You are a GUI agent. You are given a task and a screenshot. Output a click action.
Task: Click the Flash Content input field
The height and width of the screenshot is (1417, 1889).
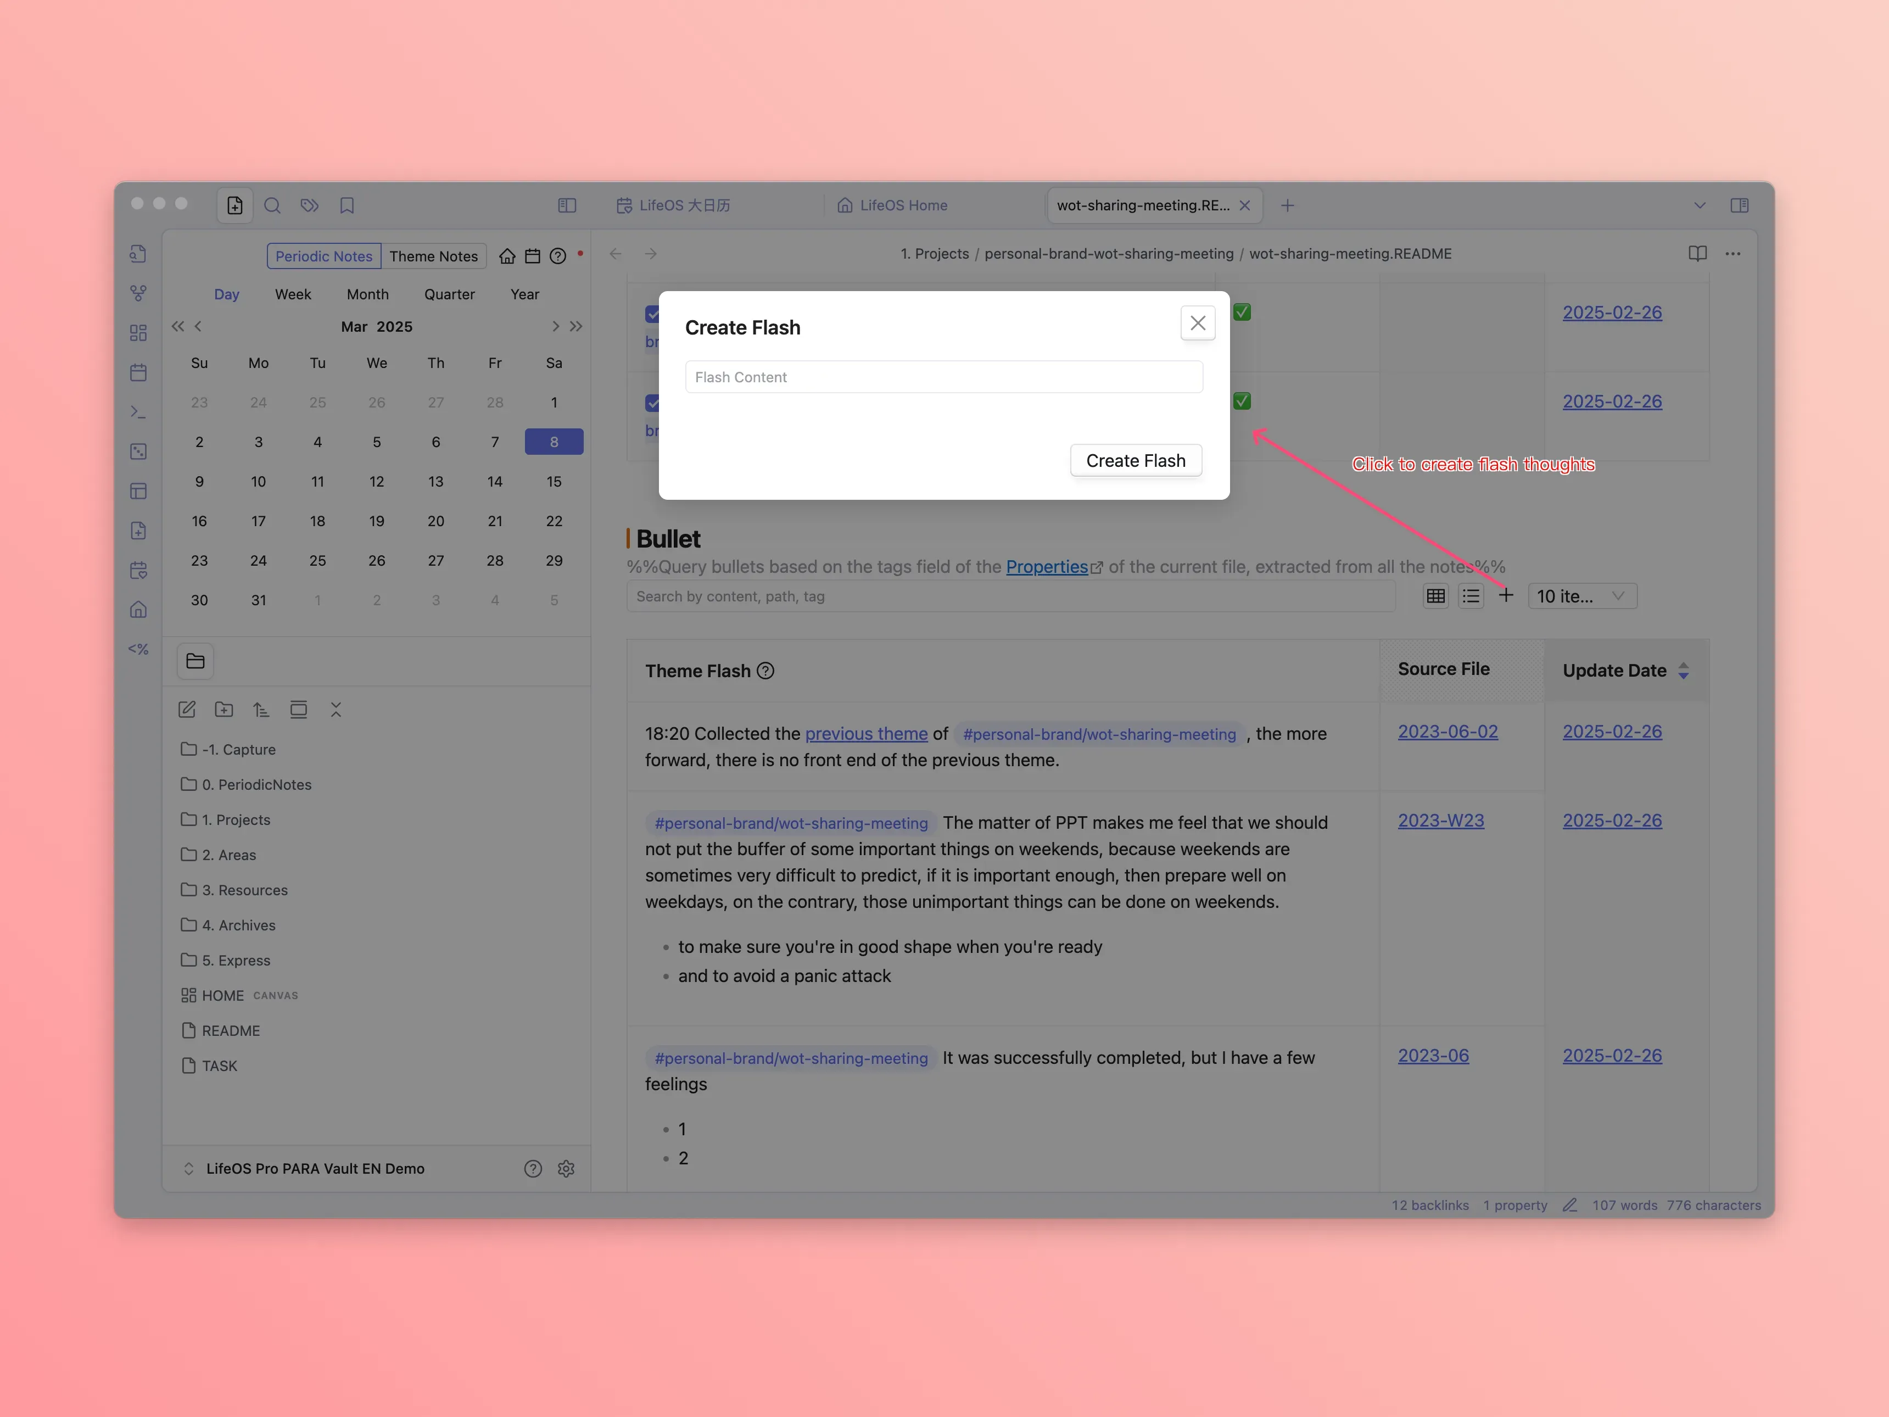tap(943, 377)
